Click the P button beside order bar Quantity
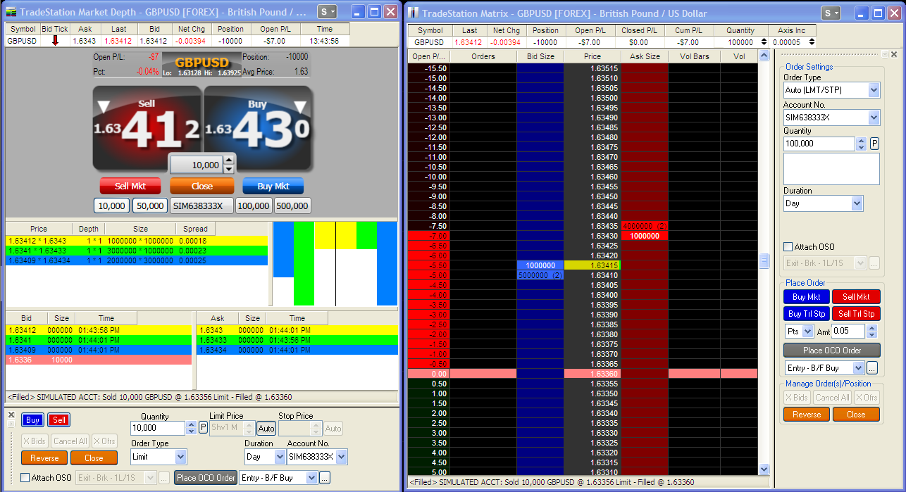Screen dimensions: 906x492 coord(203,428)
